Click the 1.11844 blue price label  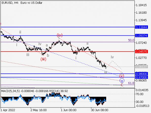click(141, 27)
